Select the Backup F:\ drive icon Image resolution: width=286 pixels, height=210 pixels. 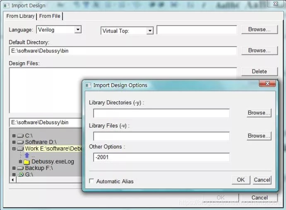(x=20, y=168)
